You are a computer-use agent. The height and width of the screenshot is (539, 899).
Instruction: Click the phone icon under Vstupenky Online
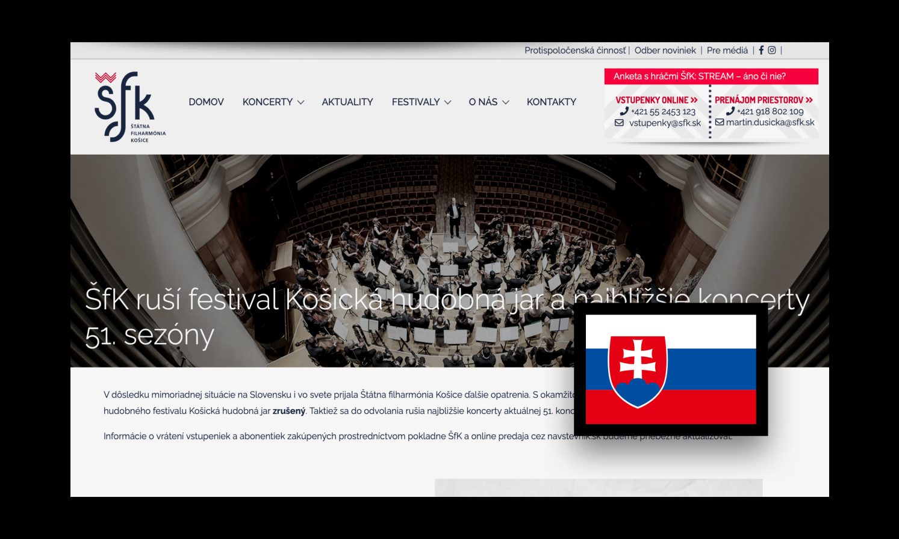click(624, 111)
